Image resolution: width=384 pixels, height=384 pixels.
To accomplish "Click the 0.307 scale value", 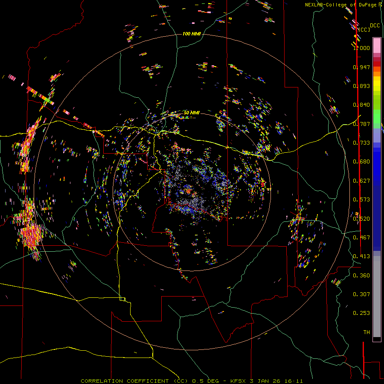I will [x=361, y=294].
